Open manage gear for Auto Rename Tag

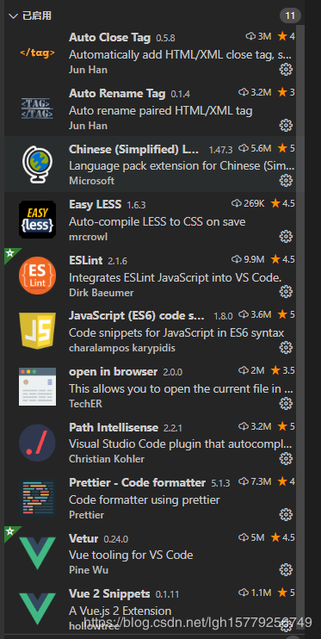click(286, 125)
